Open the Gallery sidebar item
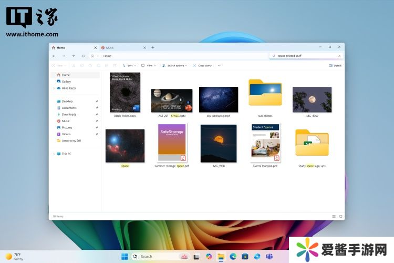394x263 pixels. pyautogui.click(x=66, y=82)
